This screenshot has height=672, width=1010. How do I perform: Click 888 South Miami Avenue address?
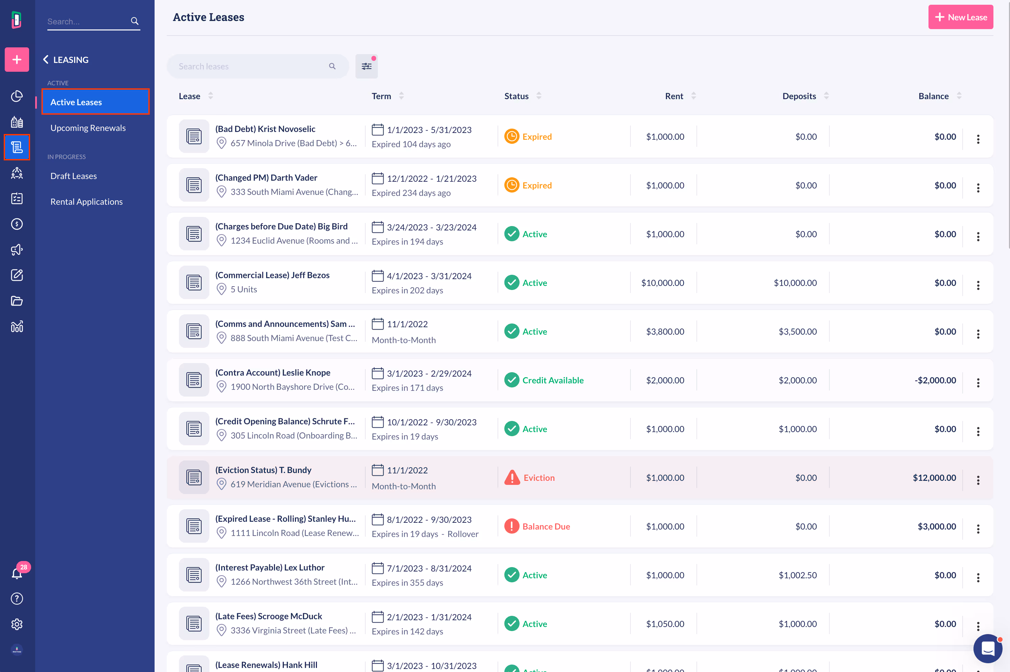click(x=293, y=338)
